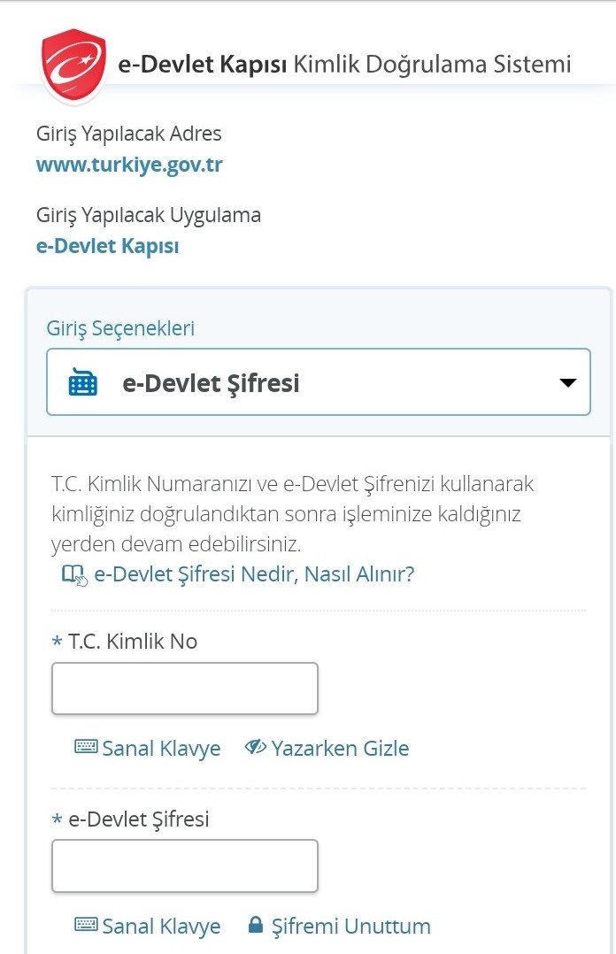This screenshot has width=616, height=954.
Task: Click keyboard icon under T.C. Kimlik No
Action: pos(86,747)
